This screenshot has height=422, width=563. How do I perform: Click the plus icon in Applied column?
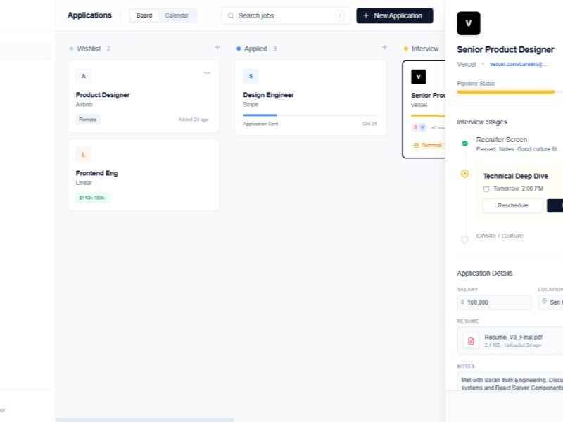[384, 48]
